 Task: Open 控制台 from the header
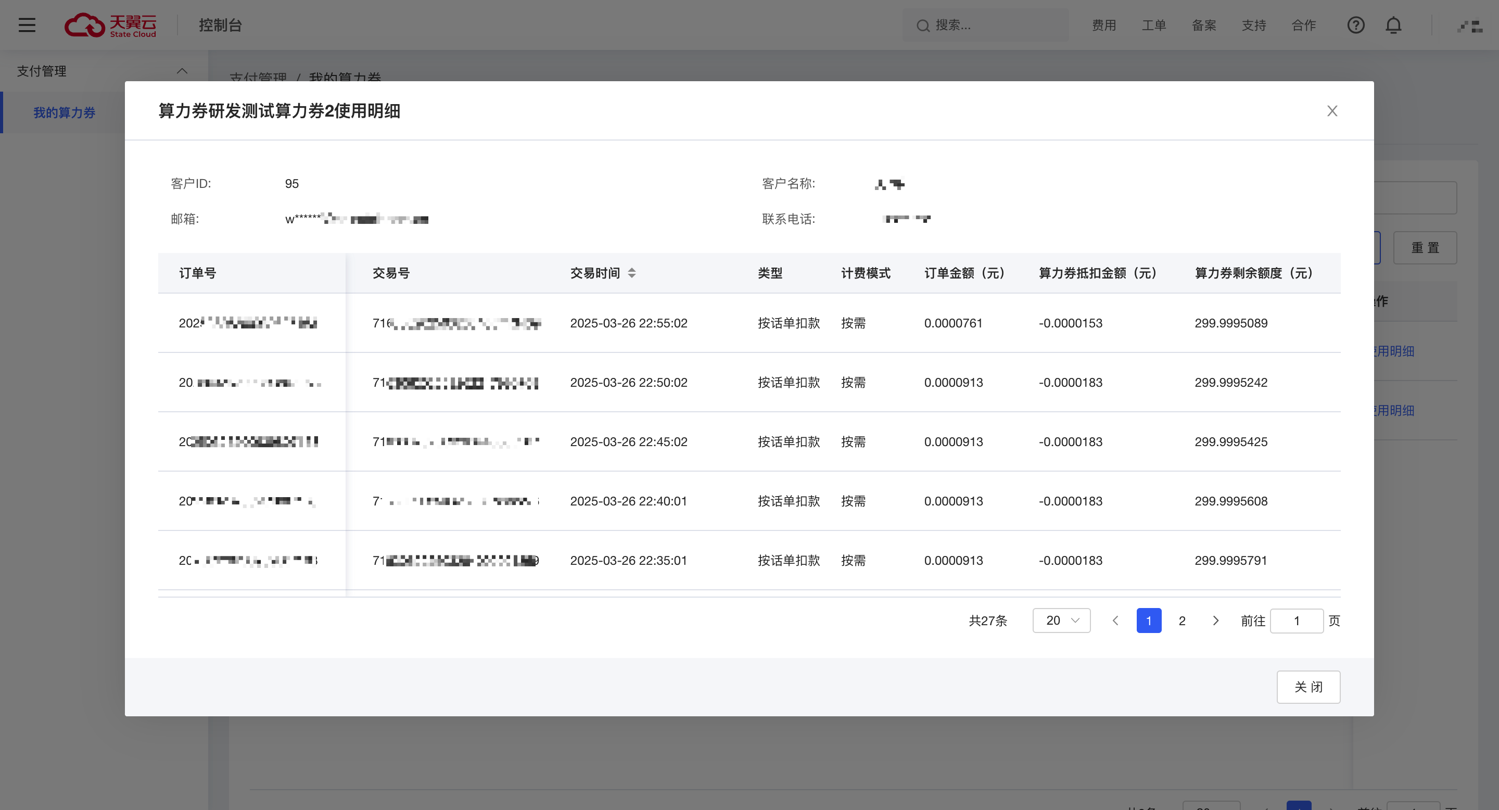(220, 25)
